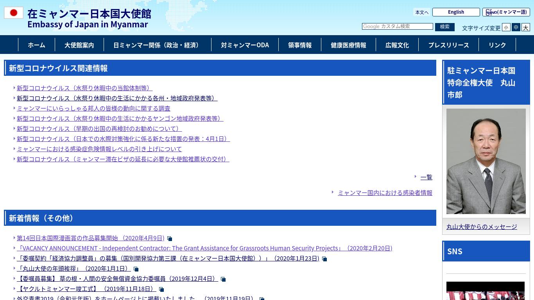Click the Japan flag icon in header
The height and width of the screenshot is (300, 534).
14,12
